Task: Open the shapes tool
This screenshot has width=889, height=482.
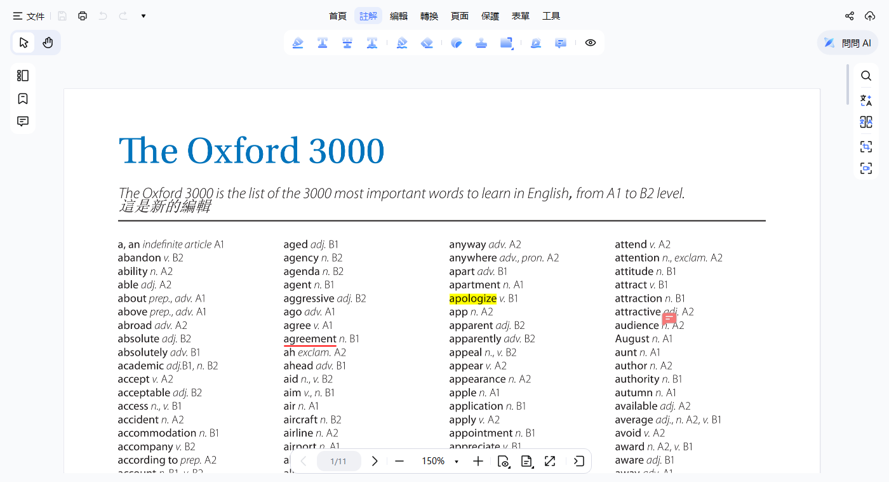Action: click(x=506, y=43)
